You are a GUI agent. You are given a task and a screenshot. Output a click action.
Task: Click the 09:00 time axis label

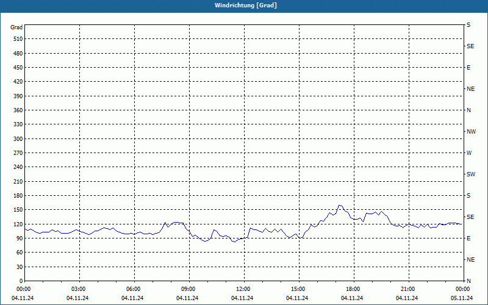tap(188, 289)
